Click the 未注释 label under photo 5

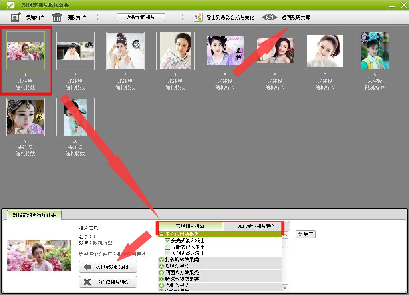click(x=225, y=81)
